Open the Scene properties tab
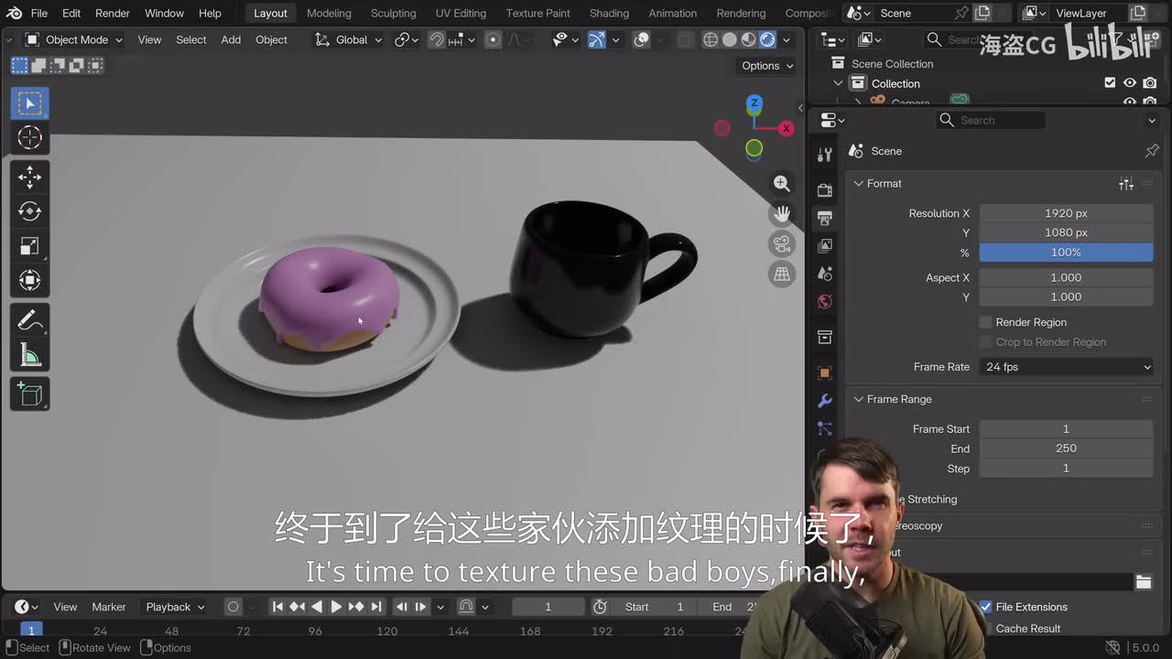The width and height of the screenshot is (1172, 659). tap(825, 274)
